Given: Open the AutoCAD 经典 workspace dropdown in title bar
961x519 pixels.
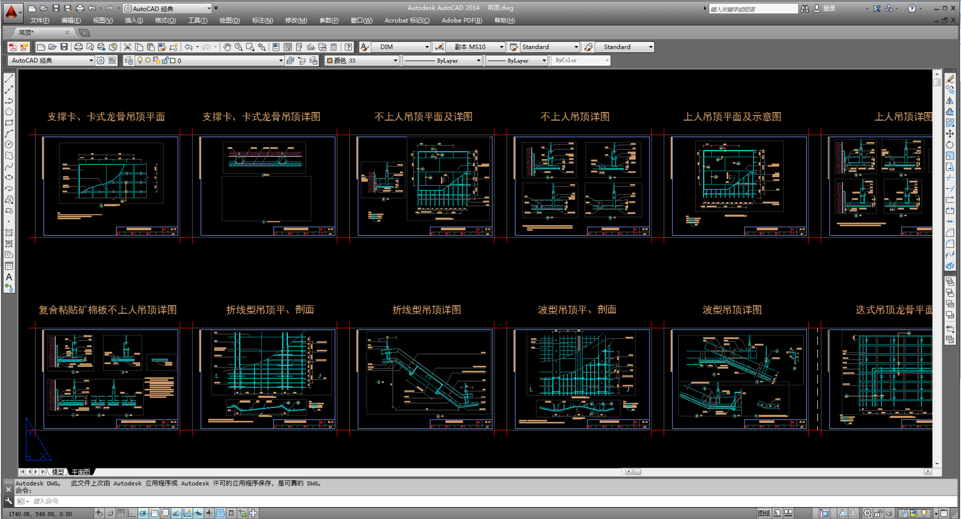Looking at the screenshot, I should [167, 9].
